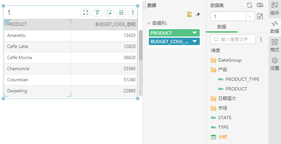
Task: Edit the dataset with the pencil icon
Action: (260, 17)
